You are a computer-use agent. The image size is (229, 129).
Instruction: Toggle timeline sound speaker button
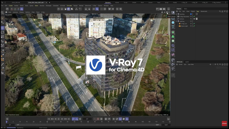coord(80,119)
